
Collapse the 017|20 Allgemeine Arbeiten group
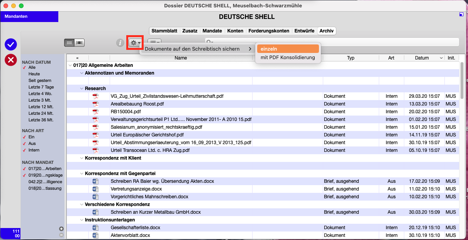pyautogui.click(x=70, y=65)
